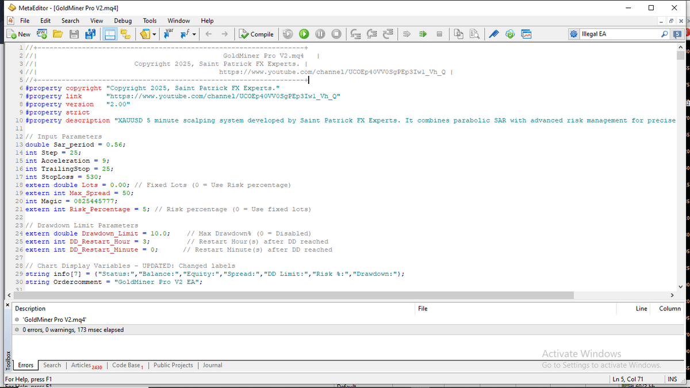Click the stop debugging button
Screen dimensions: 690x388
pos(336,34)
